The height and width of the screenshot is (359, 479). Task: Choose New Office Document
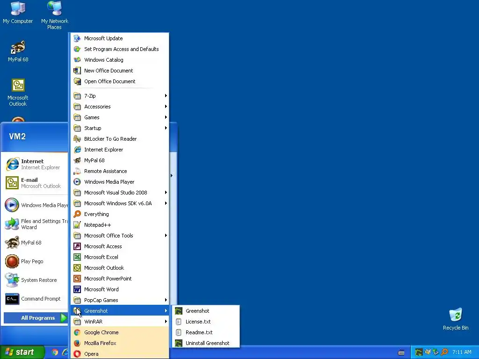tap(120, 71)
